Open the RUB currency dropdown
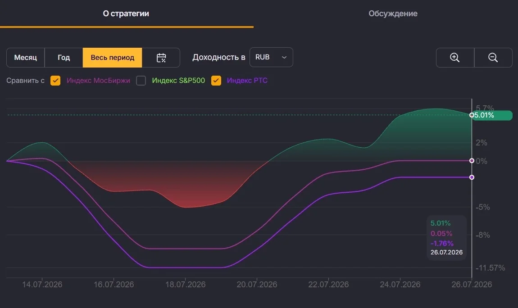 271,57
